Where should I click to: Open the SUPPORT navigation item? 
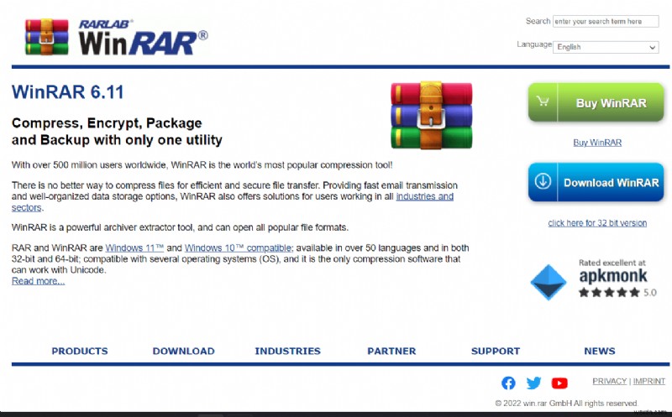(x=496, y=351)
